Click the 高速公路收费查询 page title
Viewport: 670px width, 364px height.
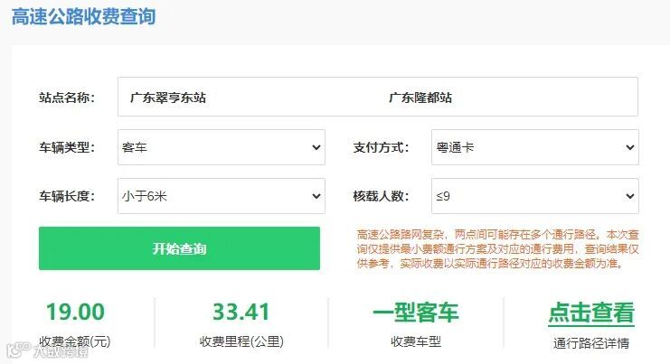[x=83, y=16]
